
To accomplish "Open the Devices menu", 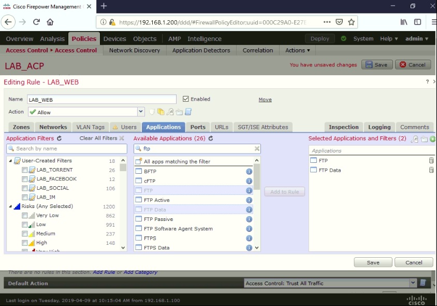I will 114,38.
